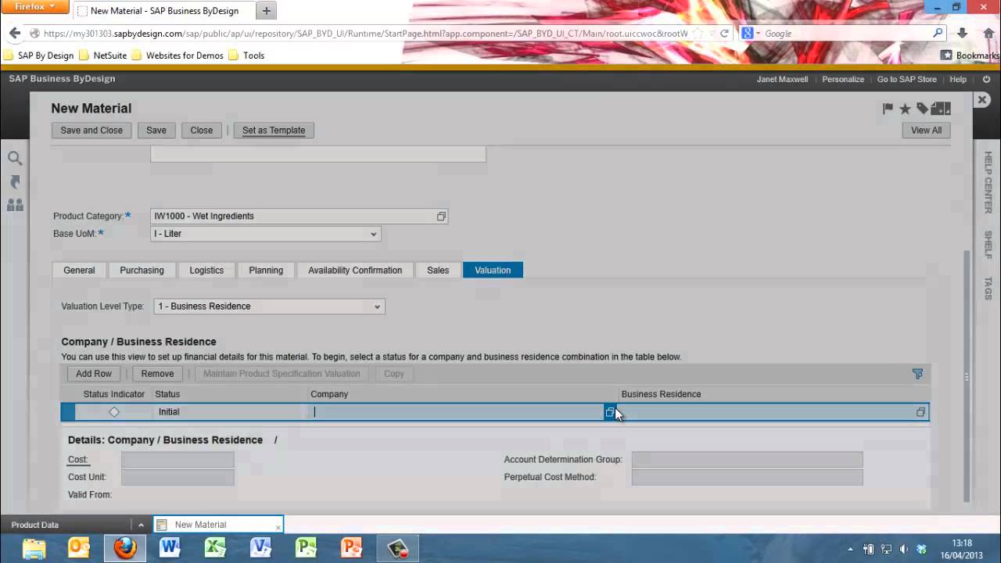This screenshot has width=1001, height=563.
Task: Open Firefox downloads arrow icon
Action: (963, 34)
